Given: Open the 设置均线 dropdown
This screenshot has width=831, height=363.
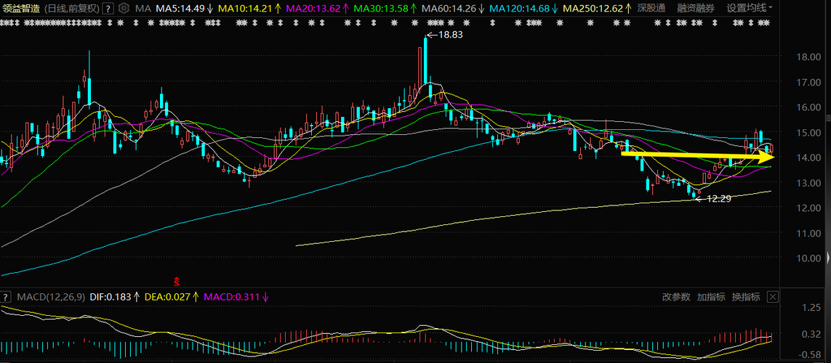Looking at the screenshot, I should click(x=750, y=9).
